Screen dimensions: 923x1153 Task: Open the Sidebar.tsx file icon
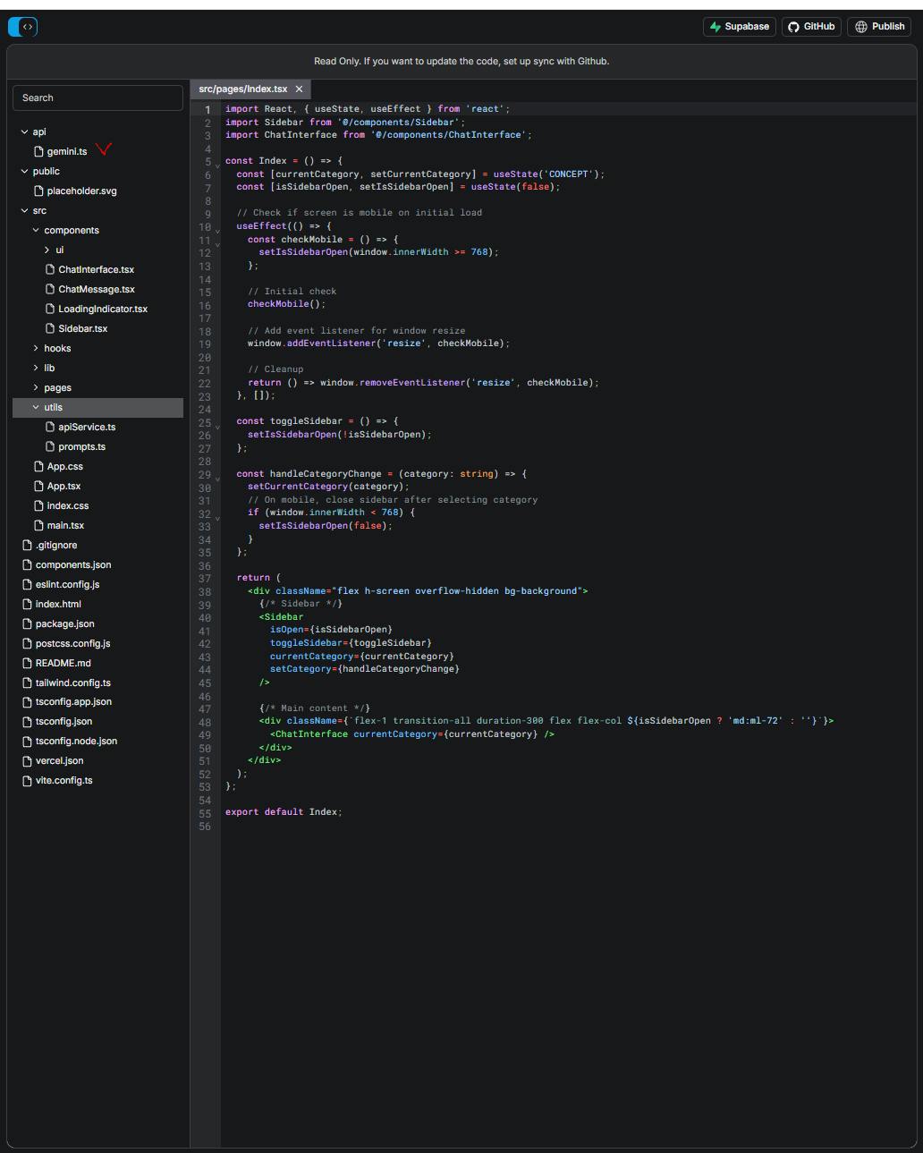tap(50, 328)
